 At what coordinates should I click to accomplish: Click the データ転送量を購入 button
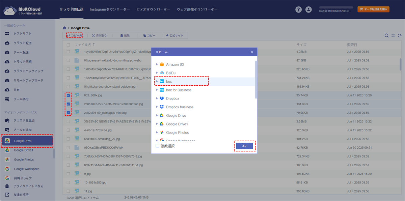click(373, 9)
